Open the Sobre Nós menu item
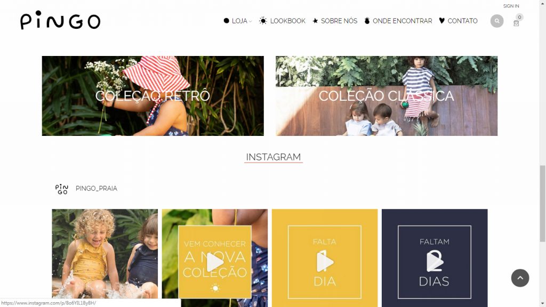546x307 pixels. pos(339,21)
